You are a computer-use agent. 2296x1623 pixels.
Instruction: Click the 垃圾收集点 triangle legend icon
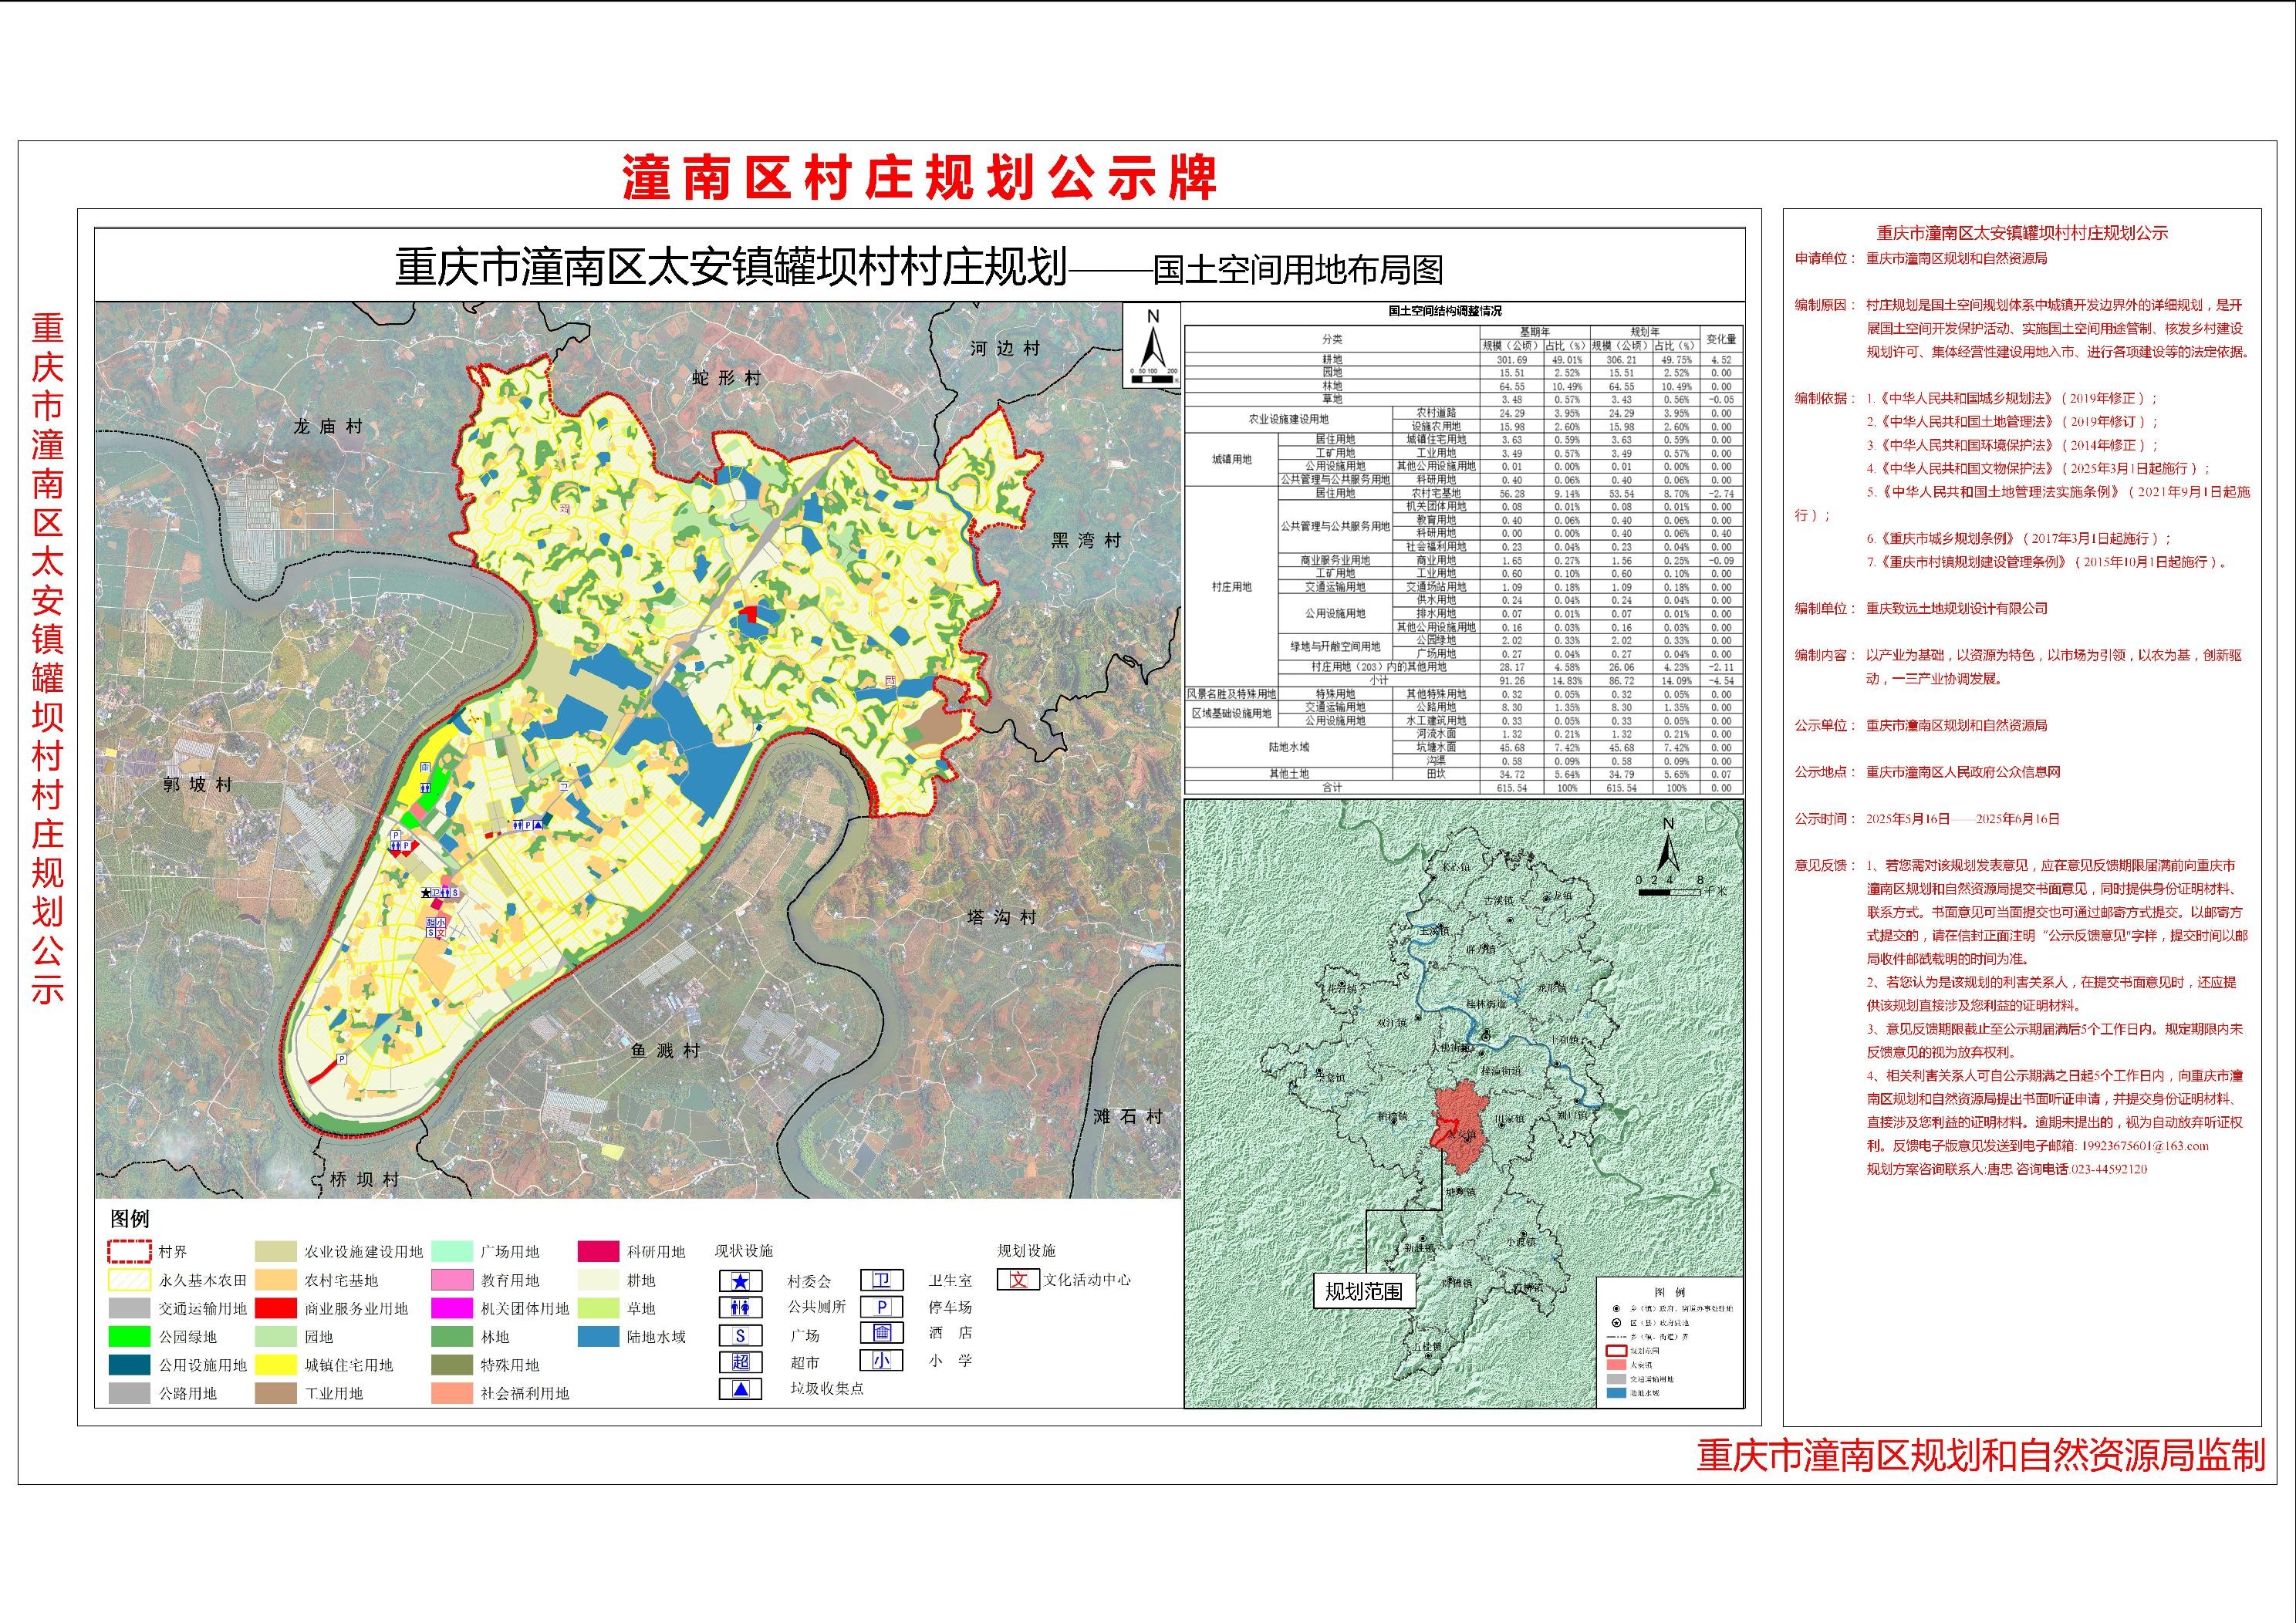click(x=740, y=1389)
